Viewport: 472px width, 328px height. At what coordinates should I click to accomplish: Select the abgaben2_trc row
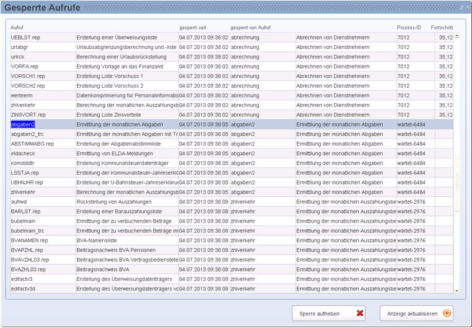232,134
